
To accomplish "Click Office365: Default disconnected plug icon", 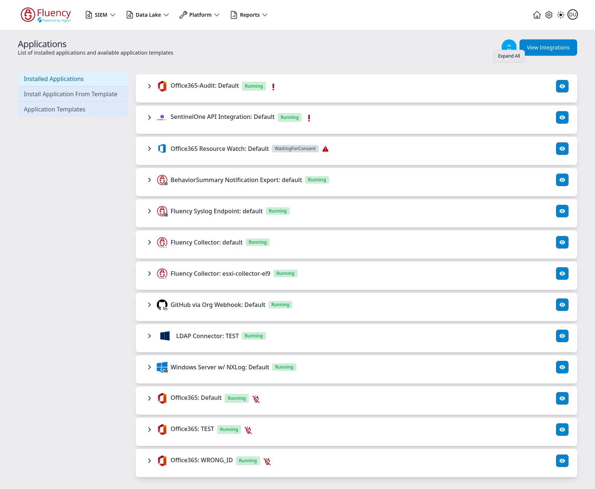I will 256,399.
